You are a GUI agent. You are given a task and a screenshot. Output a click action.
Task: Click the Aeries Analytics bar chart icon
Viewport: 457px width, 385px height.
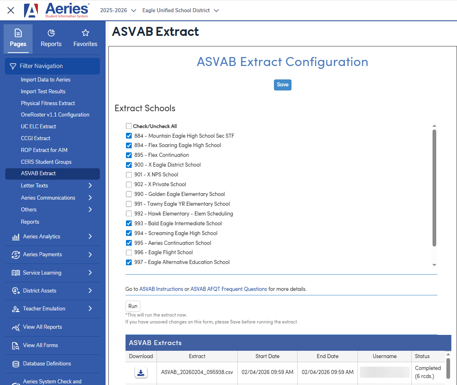click(x=16, y=237)
